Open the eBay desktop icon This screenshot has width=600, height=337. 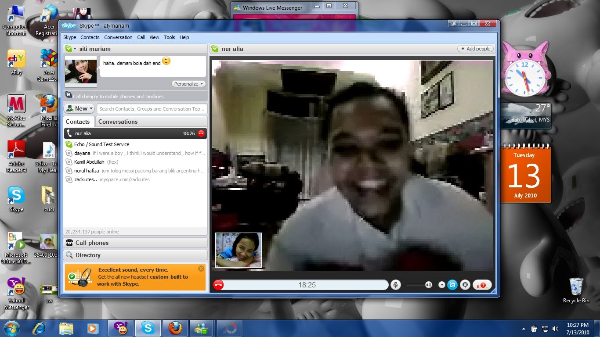coord(16,62)
